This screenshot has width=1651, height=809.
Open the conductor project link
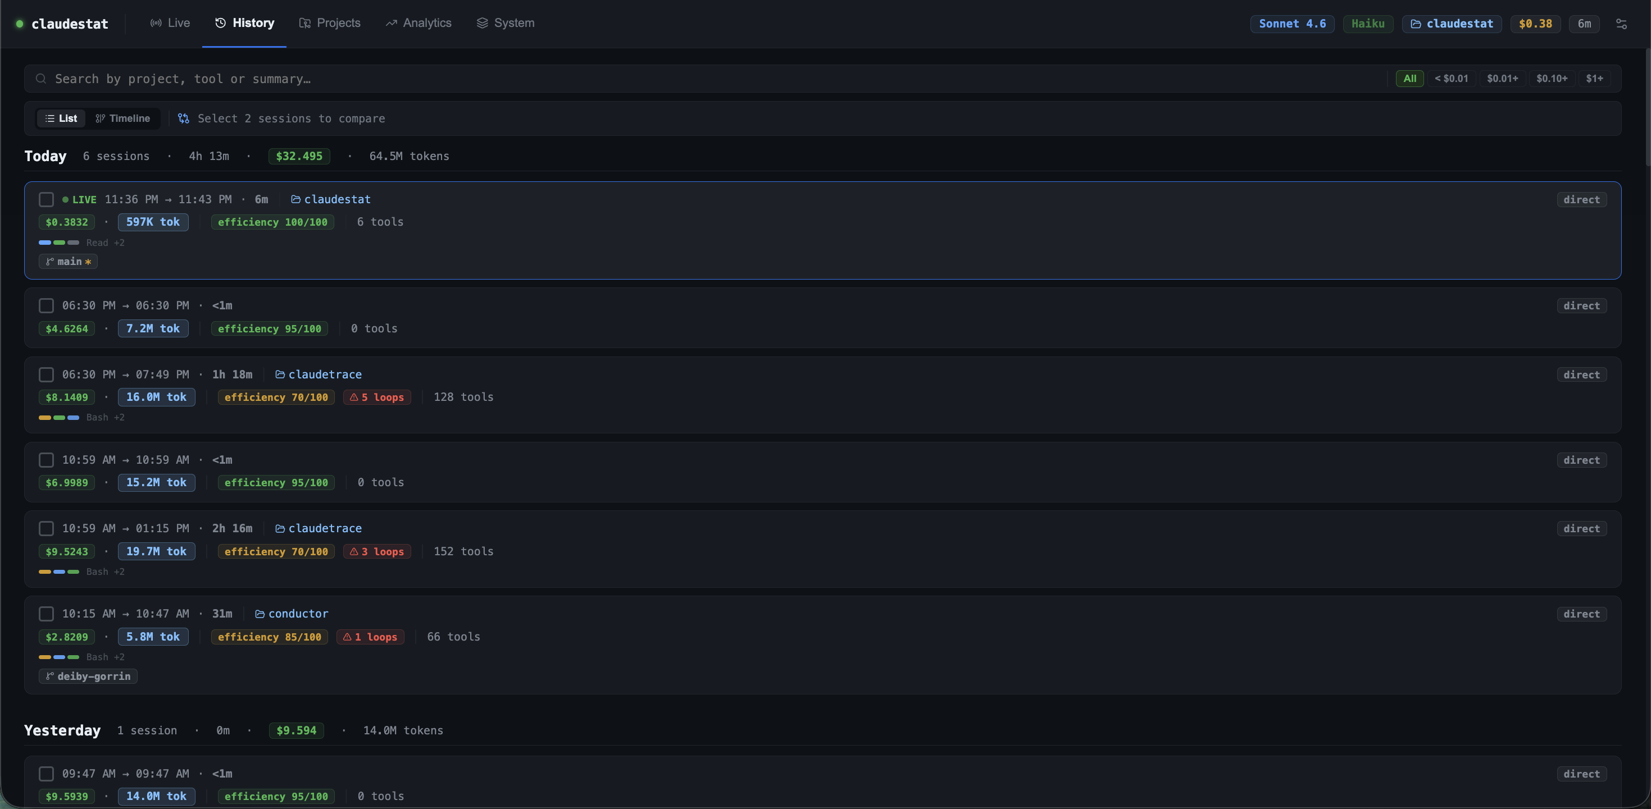point(292,614)
